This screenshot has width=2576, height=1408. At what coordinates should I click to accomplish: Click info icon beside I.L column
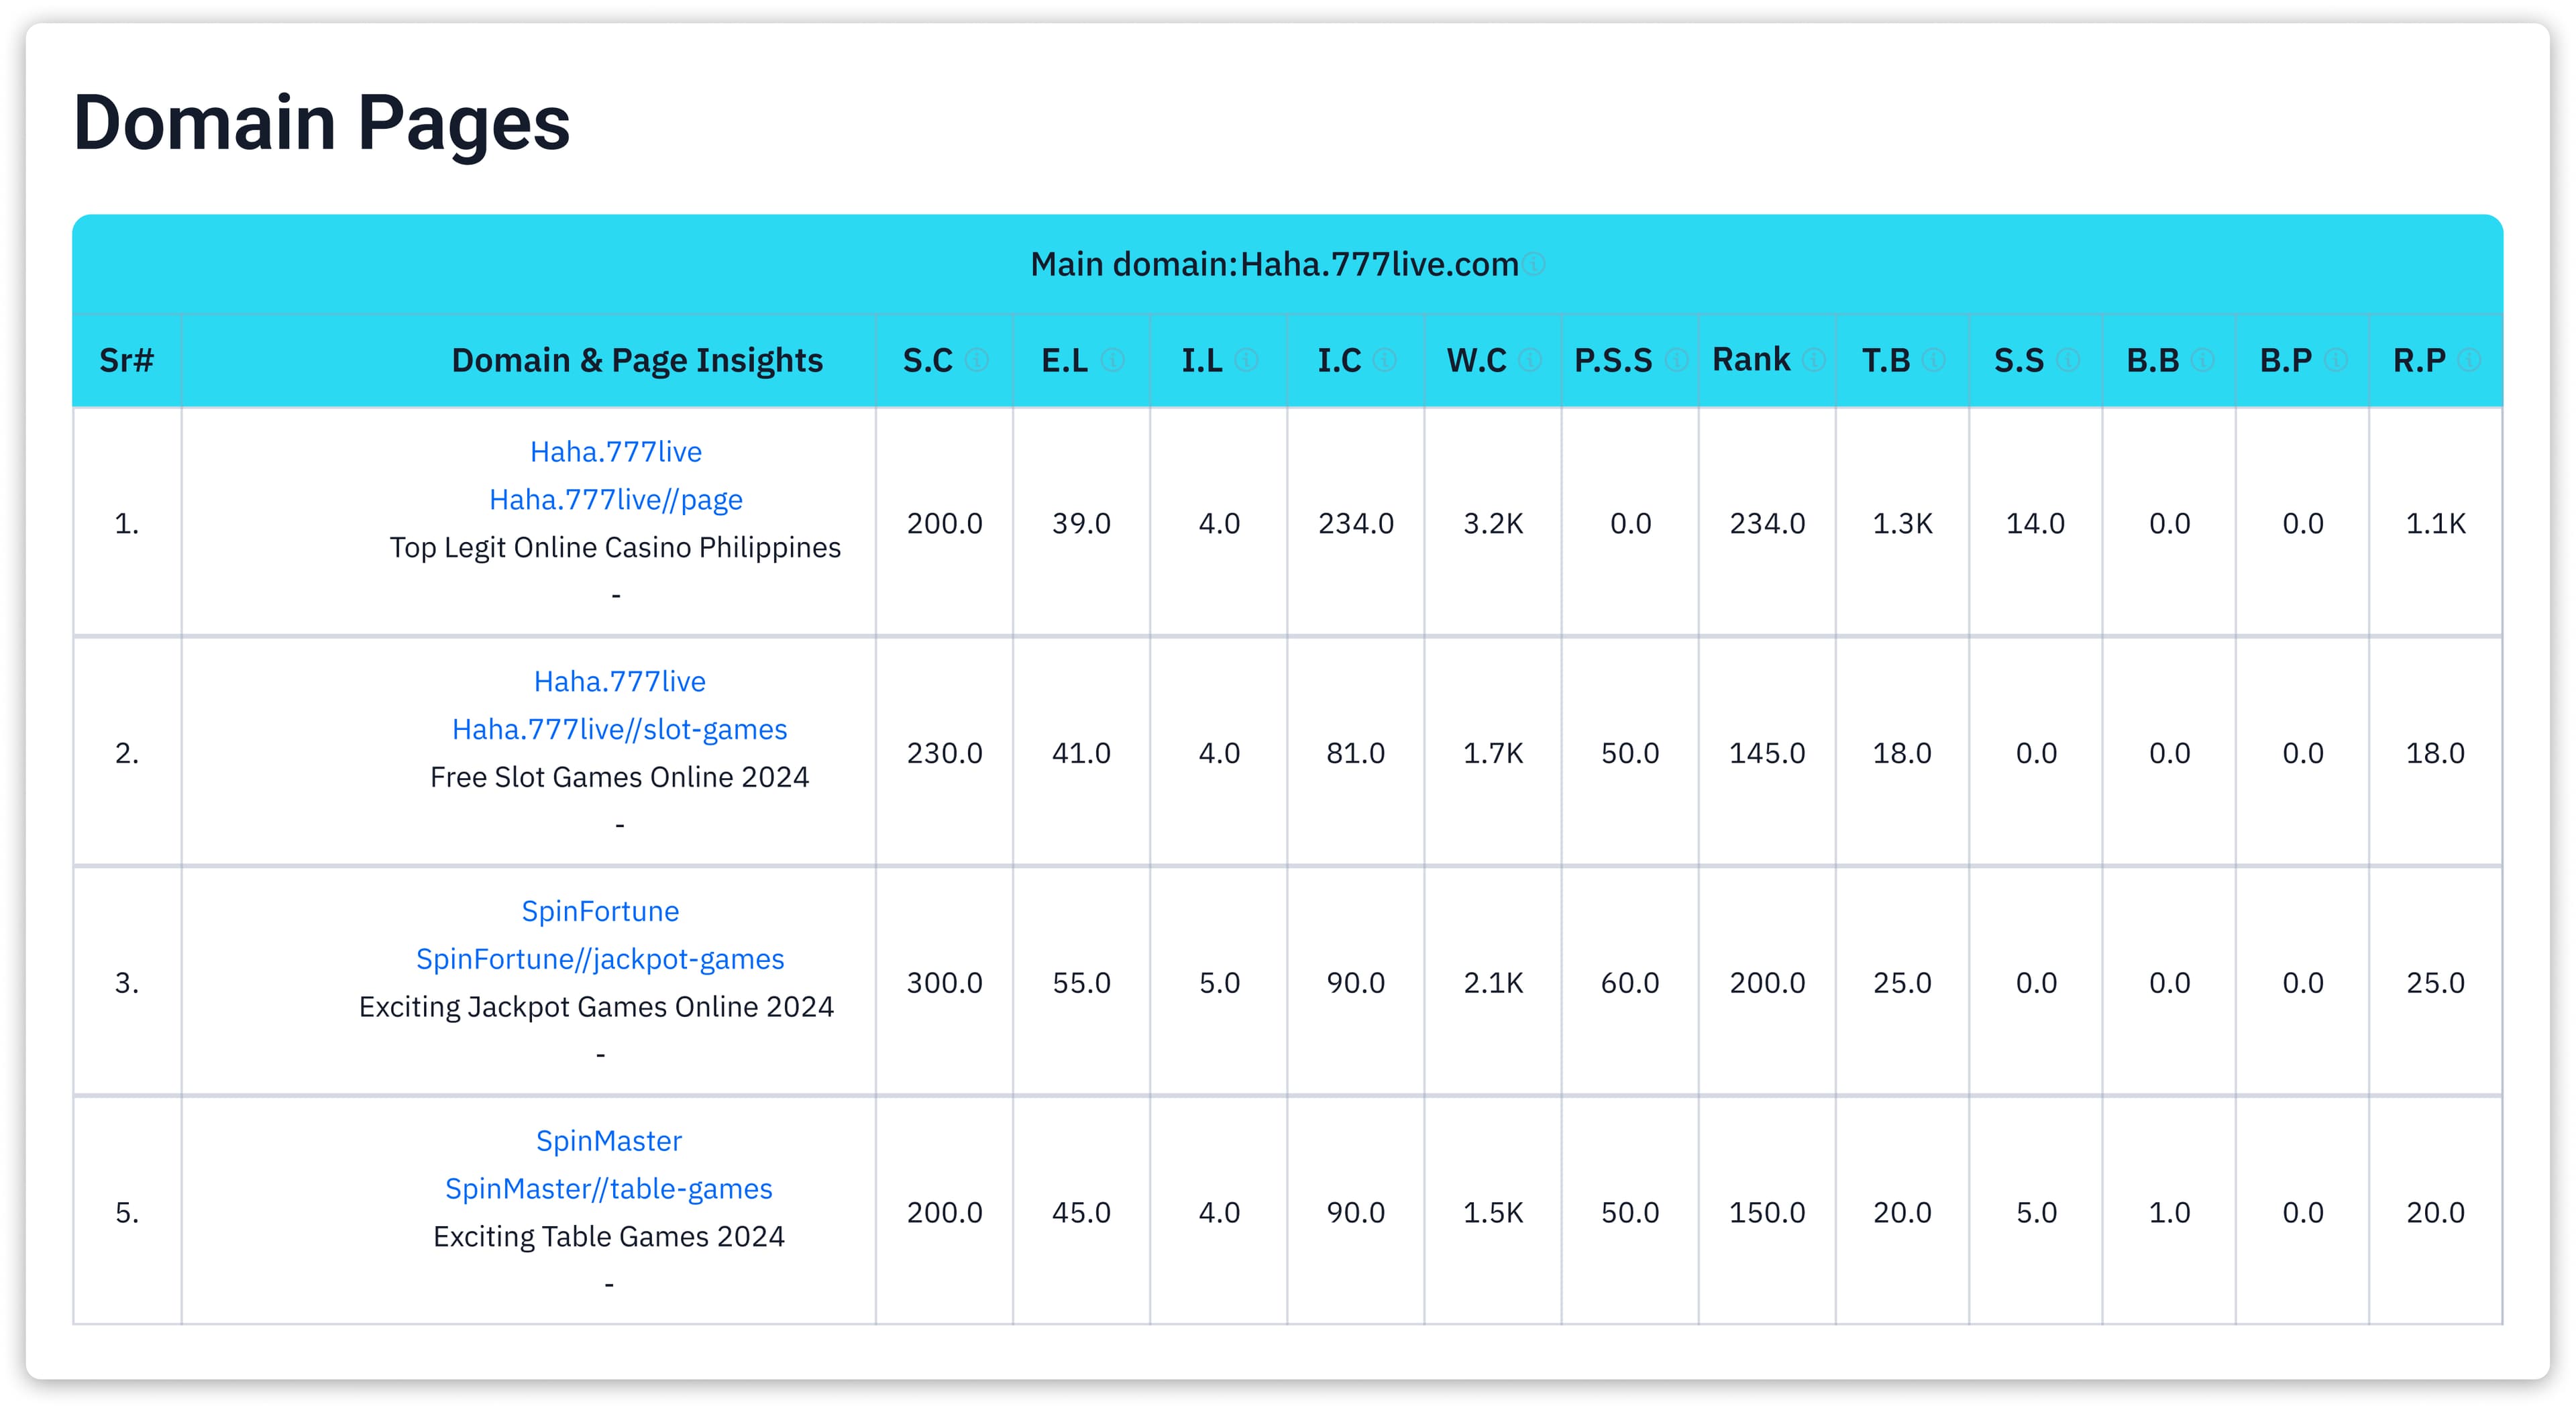(x=1246, y=360)
